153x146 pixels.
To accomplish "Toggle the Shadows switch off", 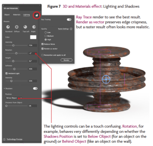I will tap(35, 89).
